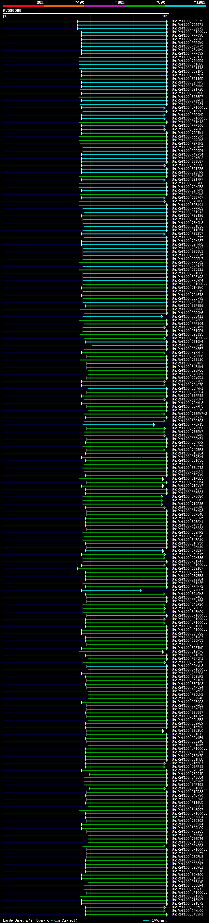This screenshot has width=209, height=923.
Task: Click the white query sequence bar
Action: click(x=86, y=13)
